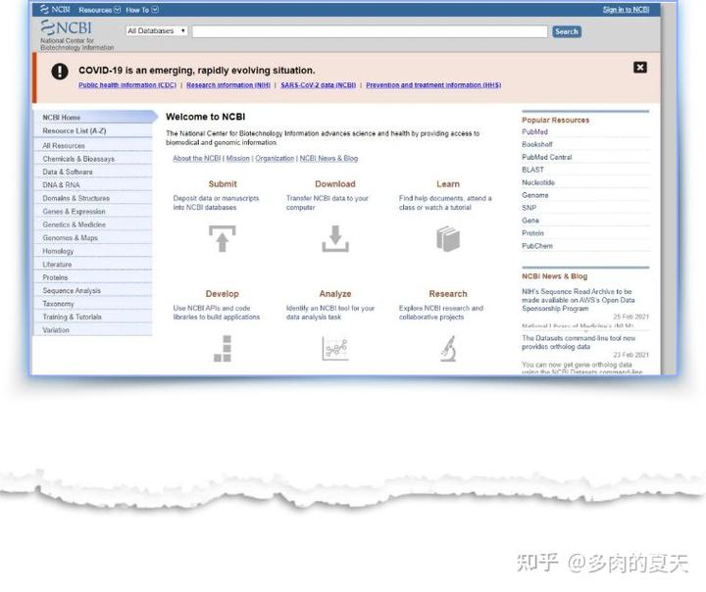The width and height of the screenshot is (706, 592).
Task: Click the Search button
Action: click(x=567, y=31)
